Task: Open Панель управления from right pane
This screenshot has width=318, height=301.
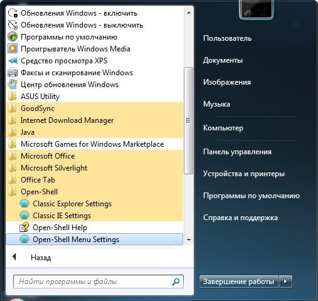Action: point(237,152)
